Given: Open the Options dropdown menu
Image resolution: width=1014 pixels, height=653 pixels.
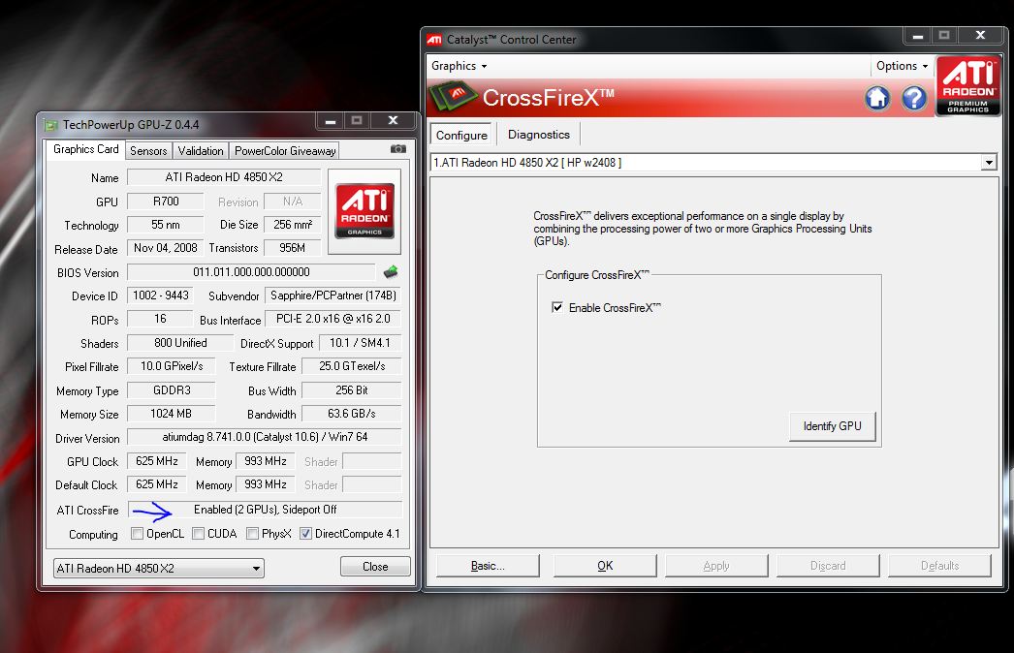Looking at the screenshot, I should tap(902, 66).
